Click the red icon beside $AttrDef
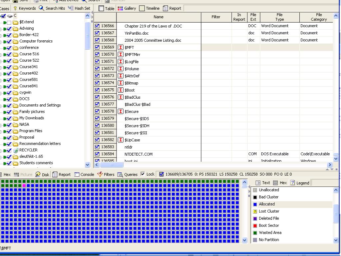The height and width of the screenshot is (256, 341). [121, 76]
